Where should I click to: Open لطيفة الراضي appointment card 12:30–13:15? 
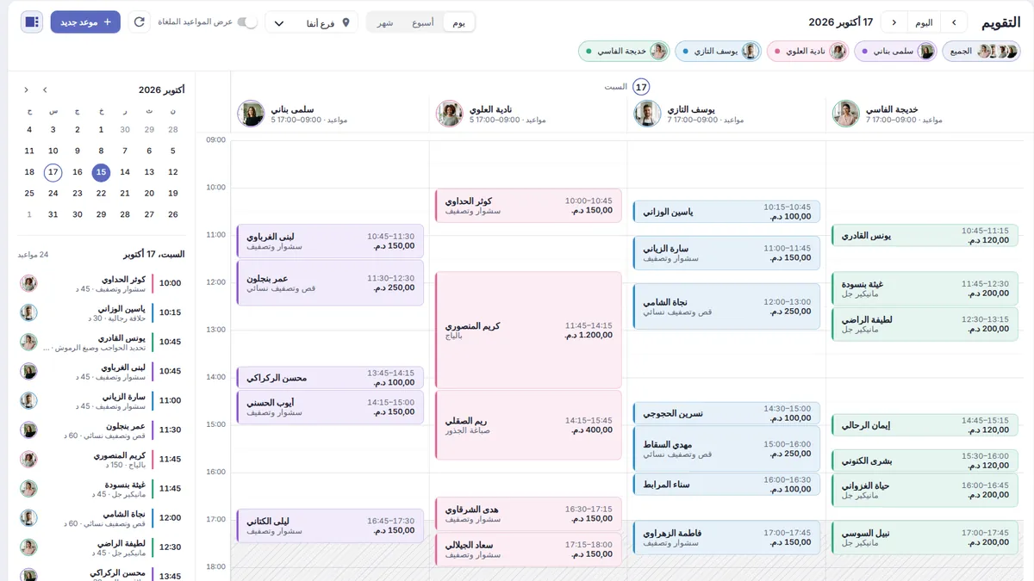click(925, 324)
